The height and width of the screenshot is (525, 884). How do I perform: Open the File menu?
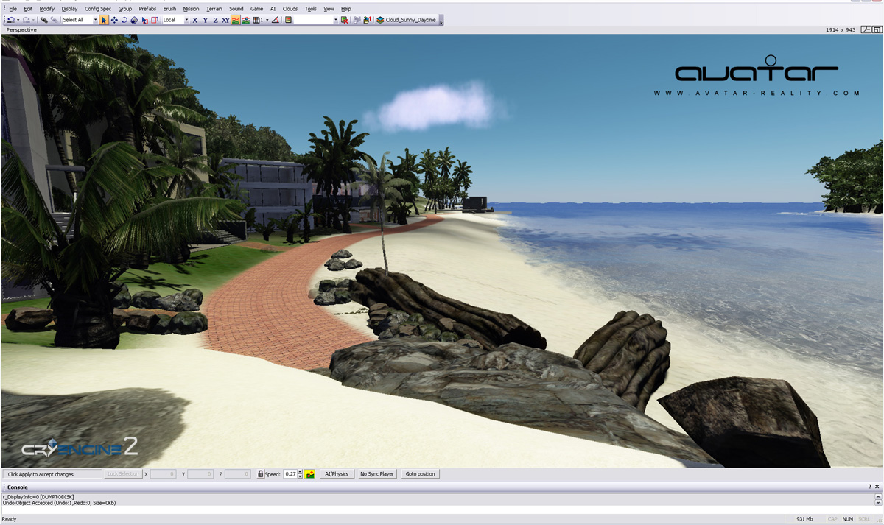[x=13, y=9]
